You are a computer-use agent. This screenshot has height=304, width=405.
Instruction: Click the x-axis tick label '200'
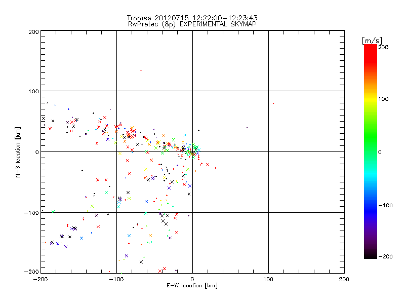344,279
